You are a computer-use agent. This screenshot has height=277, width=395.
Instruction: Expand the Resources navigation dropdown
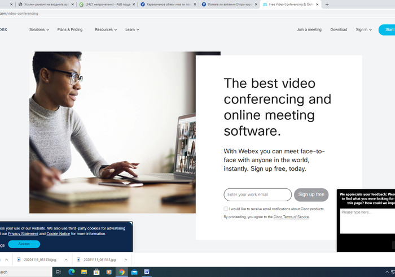106,29
